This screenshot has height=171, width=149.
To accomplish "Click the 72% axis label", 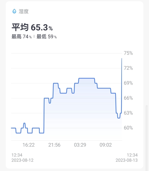I will point(128,68).
